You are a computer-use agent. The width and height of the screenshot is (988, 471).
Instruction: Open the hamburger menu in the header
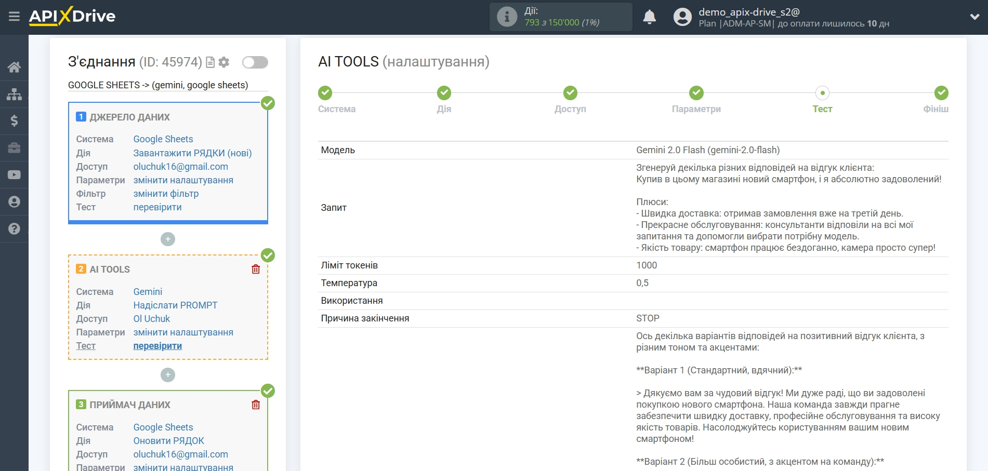click(14, 17)
